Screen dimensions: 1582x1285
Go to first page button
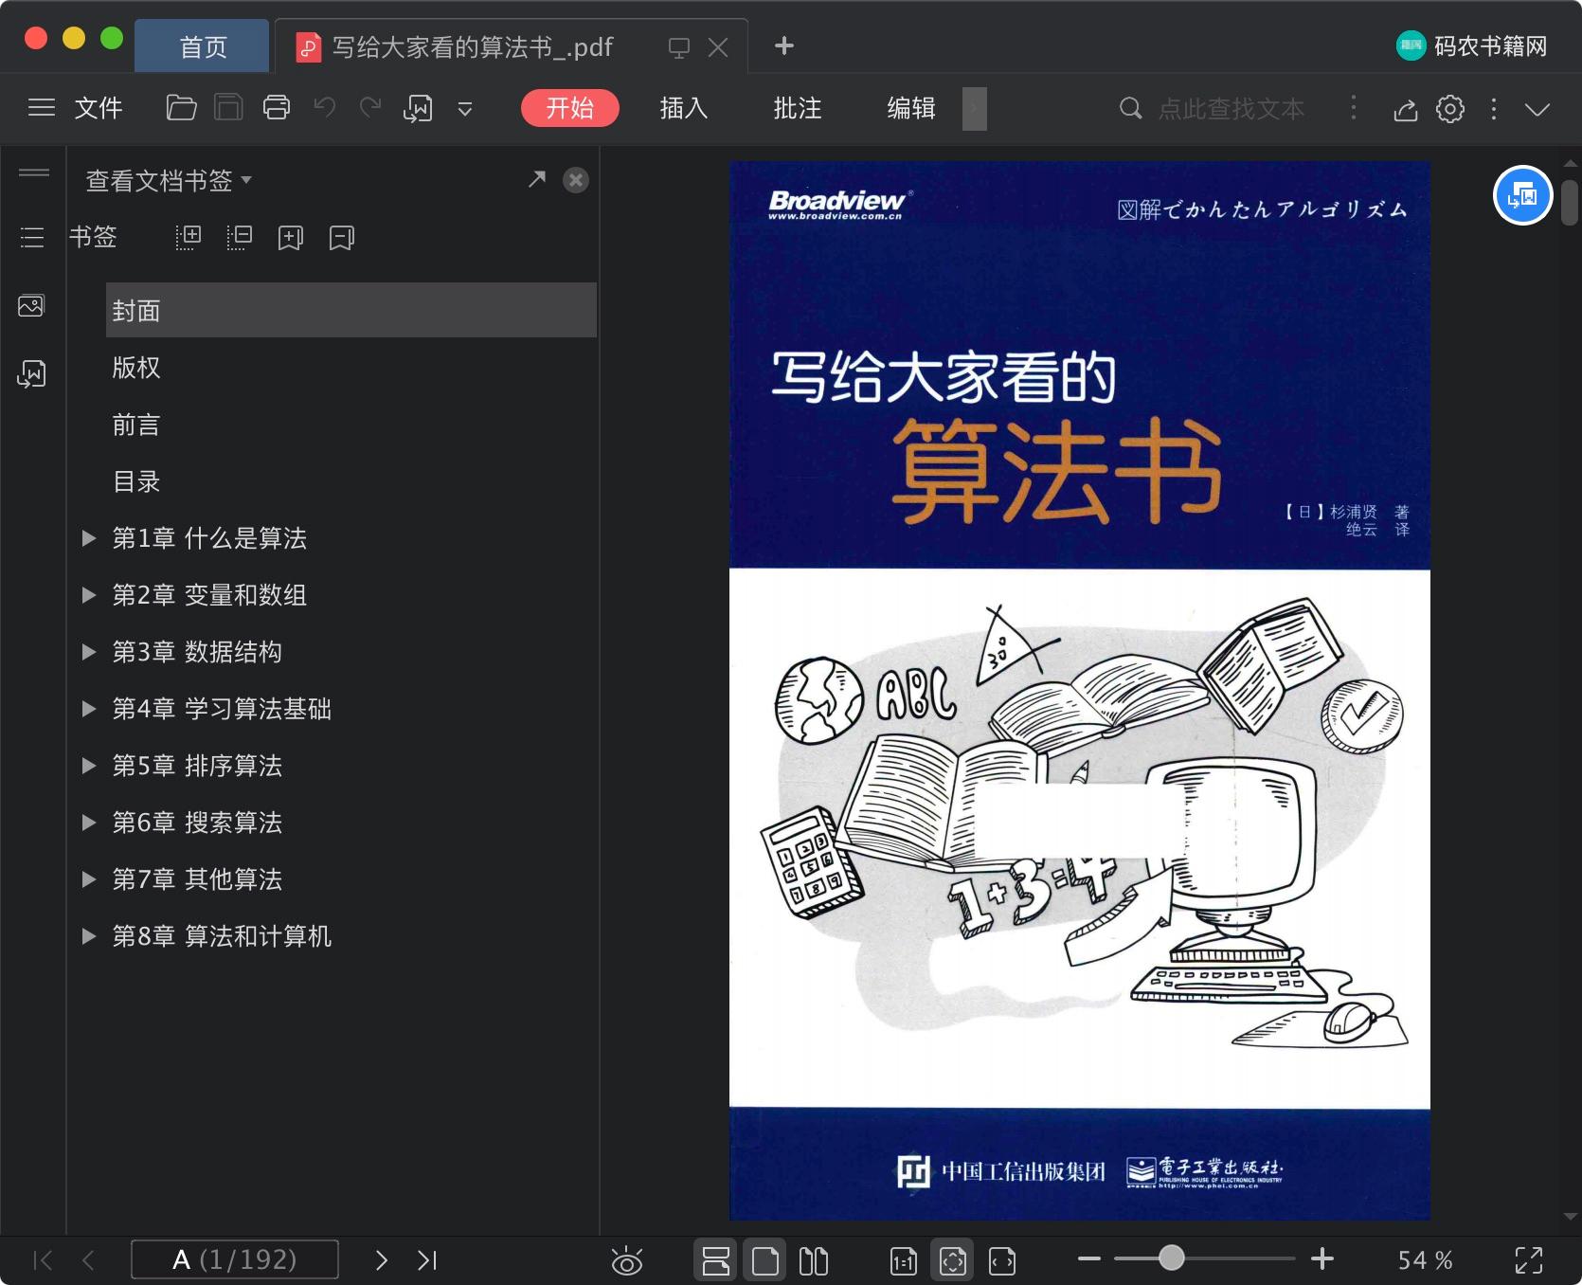(x=43, y=1259)
